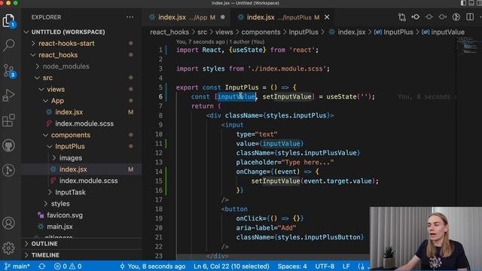Click the index.jsx breadcrumb segment
Screen dimensions: 482x271
tap(352, 32)
